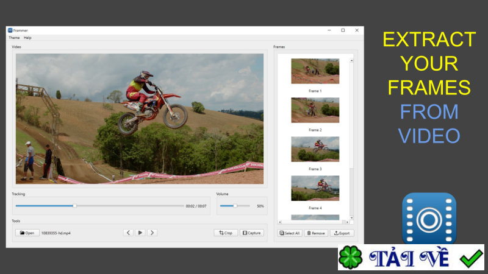Click the Crop tool button

pos(226,233)
